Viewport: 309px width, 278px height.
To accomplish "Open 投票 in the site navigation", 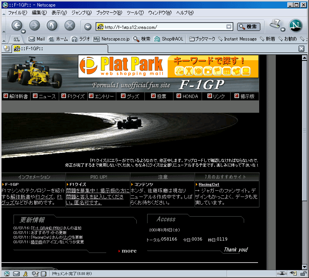I will (x=159, y=96).
